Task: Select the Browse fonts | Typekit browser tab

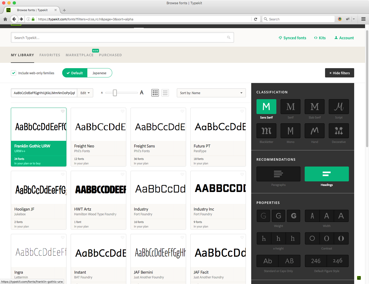Action: click(32, 10)
